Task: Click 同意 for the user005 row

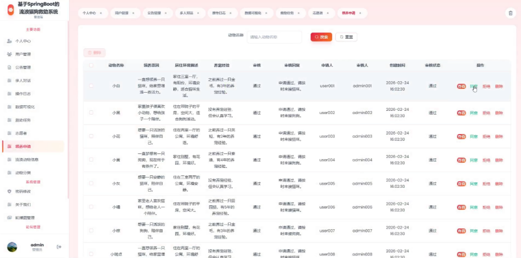Action: tap(473, 183)
